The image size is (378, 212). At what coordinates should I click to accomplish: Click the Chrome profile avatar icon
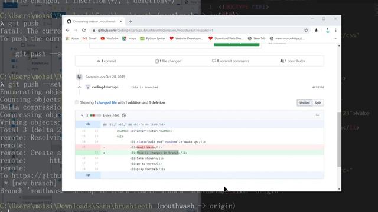pos(327,30)
